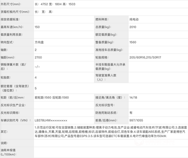Click the 轴数 label
The image size is (188, 158).
coord(4,50)
